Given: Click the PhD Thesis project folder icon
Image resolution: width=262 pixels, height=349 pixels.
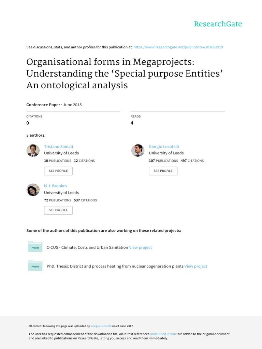Looking at the screenshot, I should tap(35, 265).
